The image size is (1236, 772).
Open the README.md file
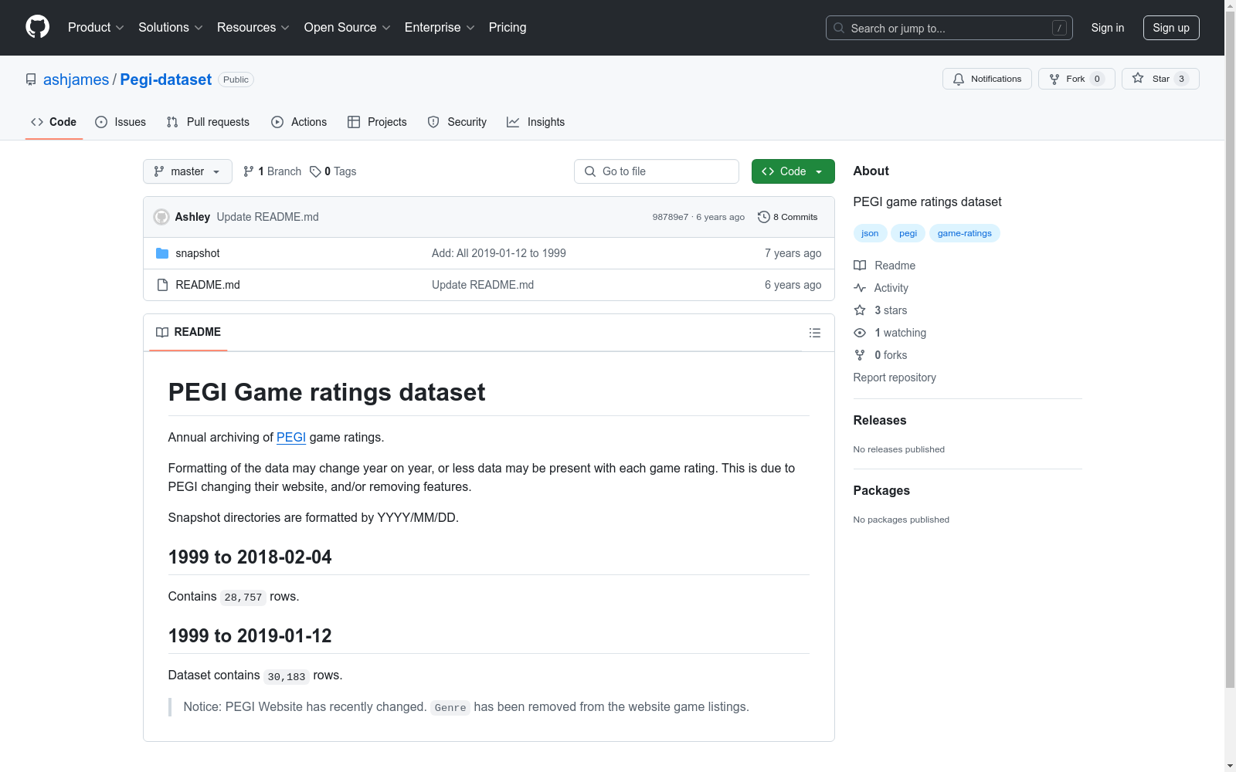point(208,285)
